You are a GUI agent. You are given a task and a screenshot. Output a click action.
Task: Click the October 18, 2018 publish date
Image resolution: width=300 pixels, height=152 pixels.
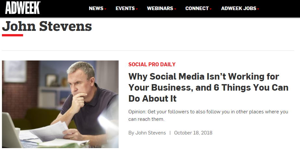point(193,133)
